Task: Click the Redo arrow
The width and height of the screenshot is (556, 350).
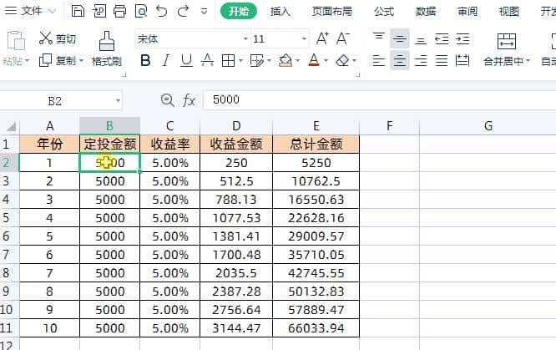Action: 183,12
